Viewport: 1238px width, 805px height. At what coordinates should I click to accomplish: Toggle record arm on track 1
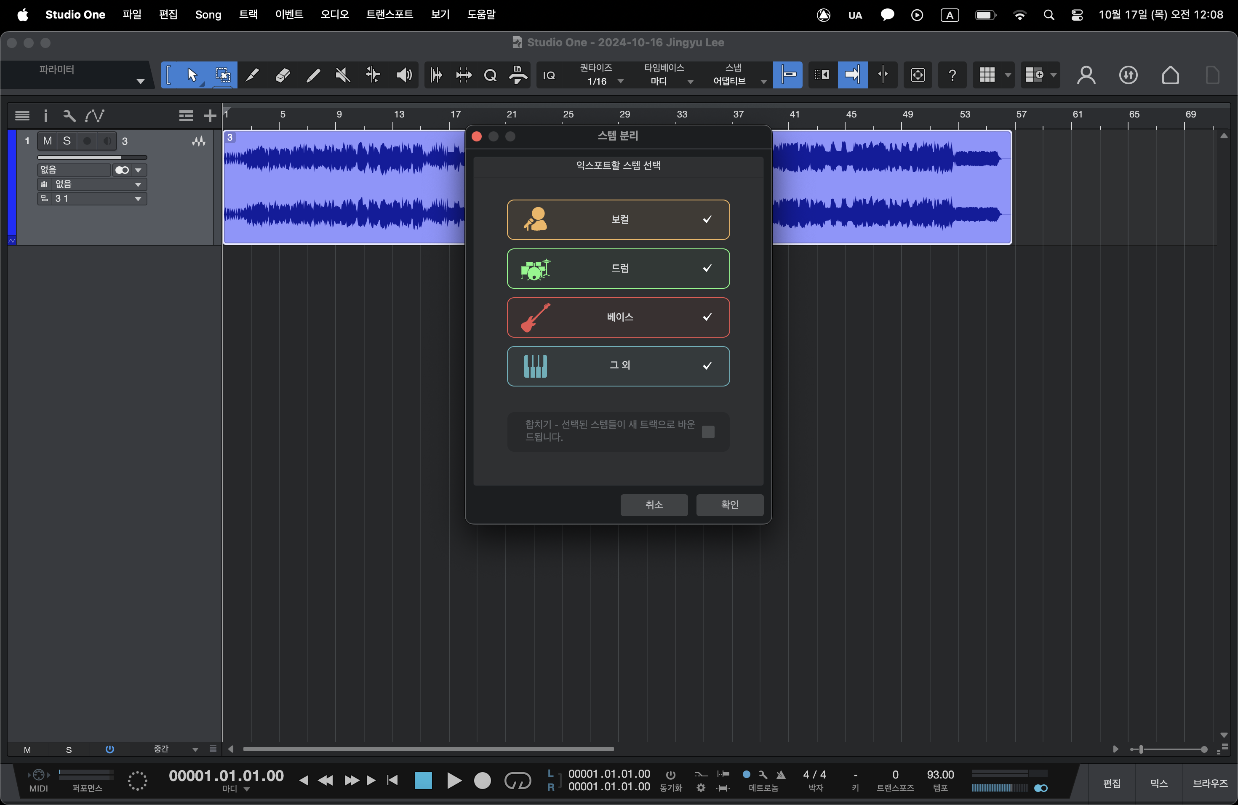pyautogui.click(x=88, y=141)
